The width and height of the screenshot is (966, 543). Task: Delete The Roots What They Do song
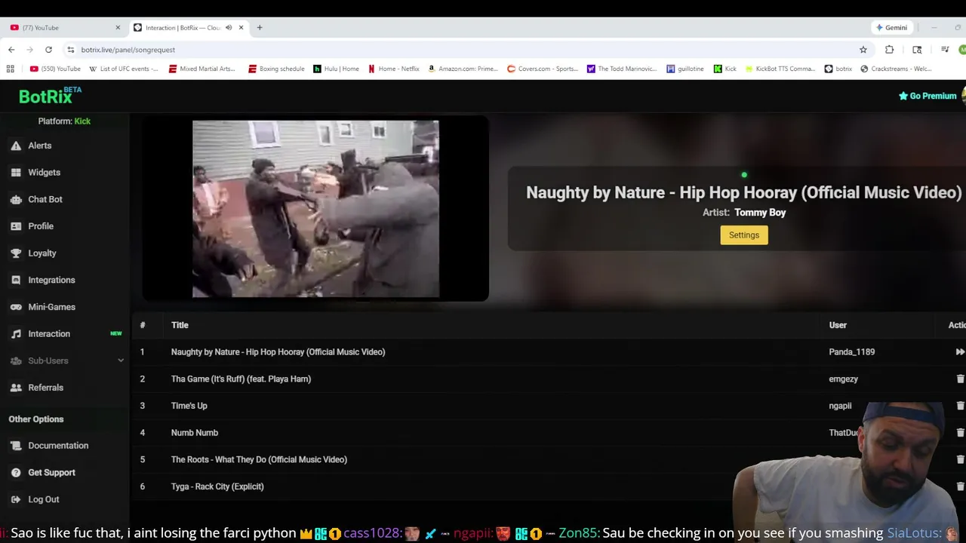[960, 459]
